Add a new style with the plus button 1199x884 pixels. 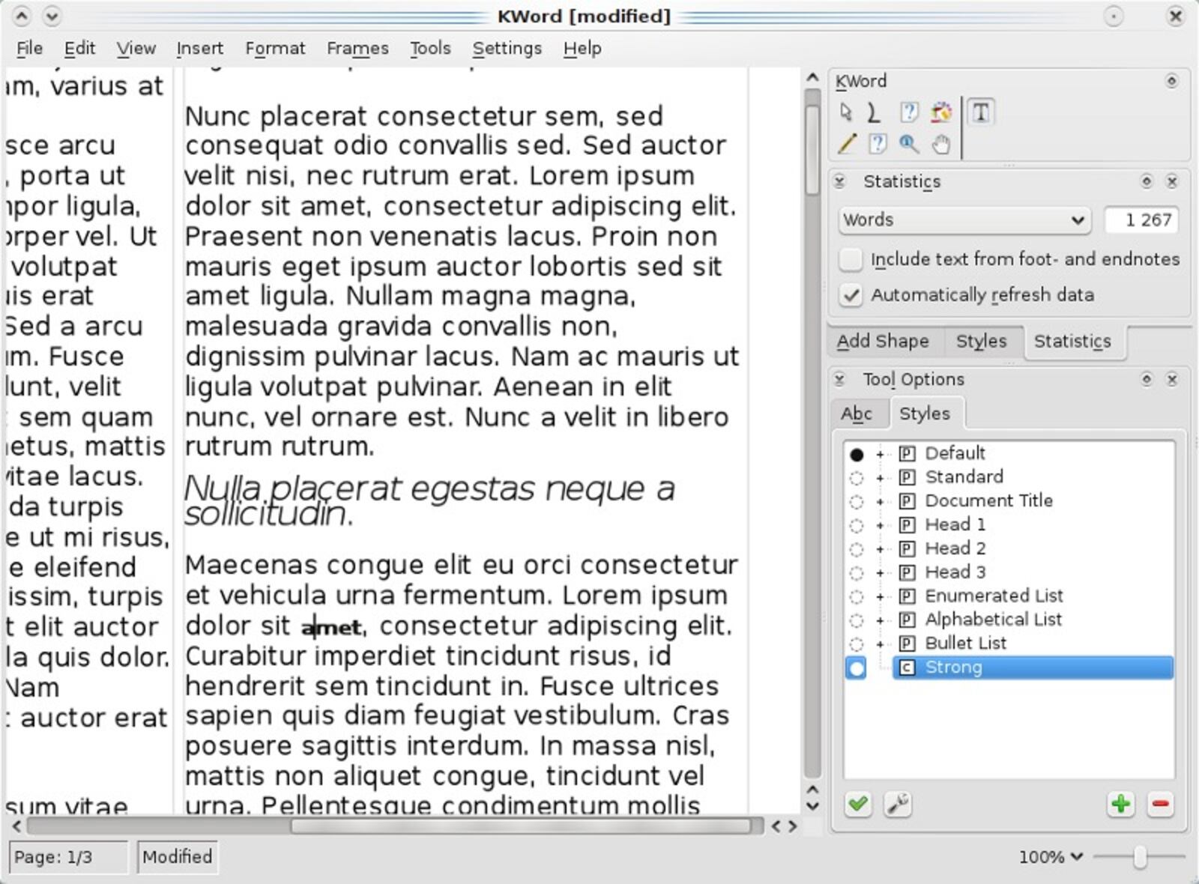1120,804
